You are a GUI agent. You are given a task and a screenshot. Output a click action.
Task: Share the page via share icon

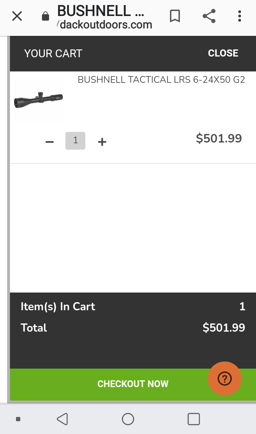pos(209,16)
